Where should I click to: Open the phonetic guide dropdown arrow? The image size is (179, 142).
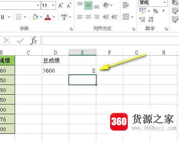[70, 17]
